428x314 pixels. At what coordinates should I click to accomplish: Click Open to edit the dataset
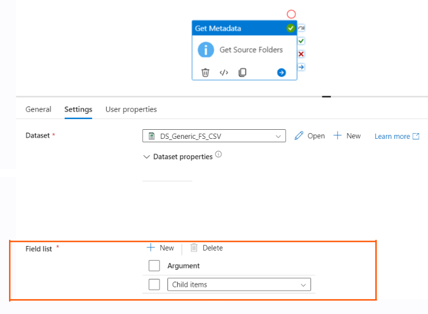(x=310, y=136)
